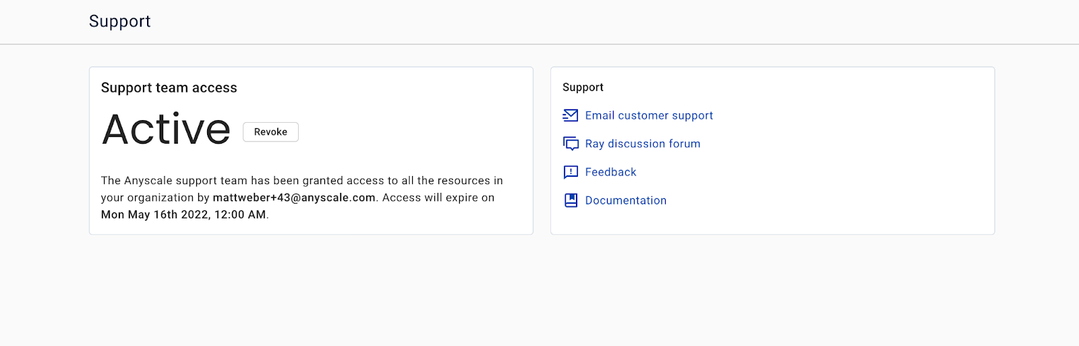Click the mattweber+43@anyscale.com email text

[x=294, y=198]
